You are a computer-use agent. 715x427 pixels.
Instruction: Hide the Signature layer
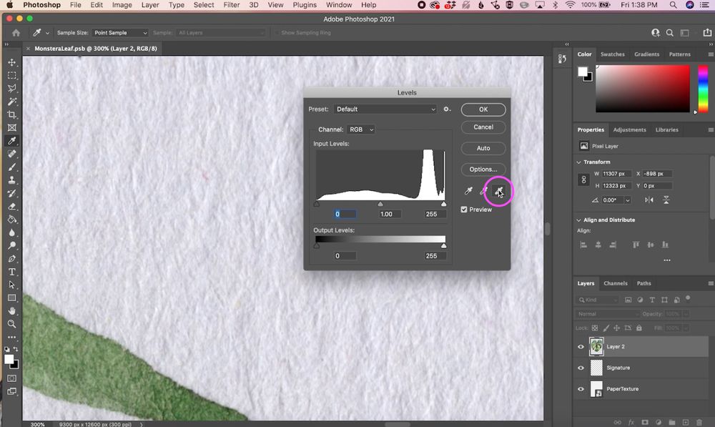581,368
